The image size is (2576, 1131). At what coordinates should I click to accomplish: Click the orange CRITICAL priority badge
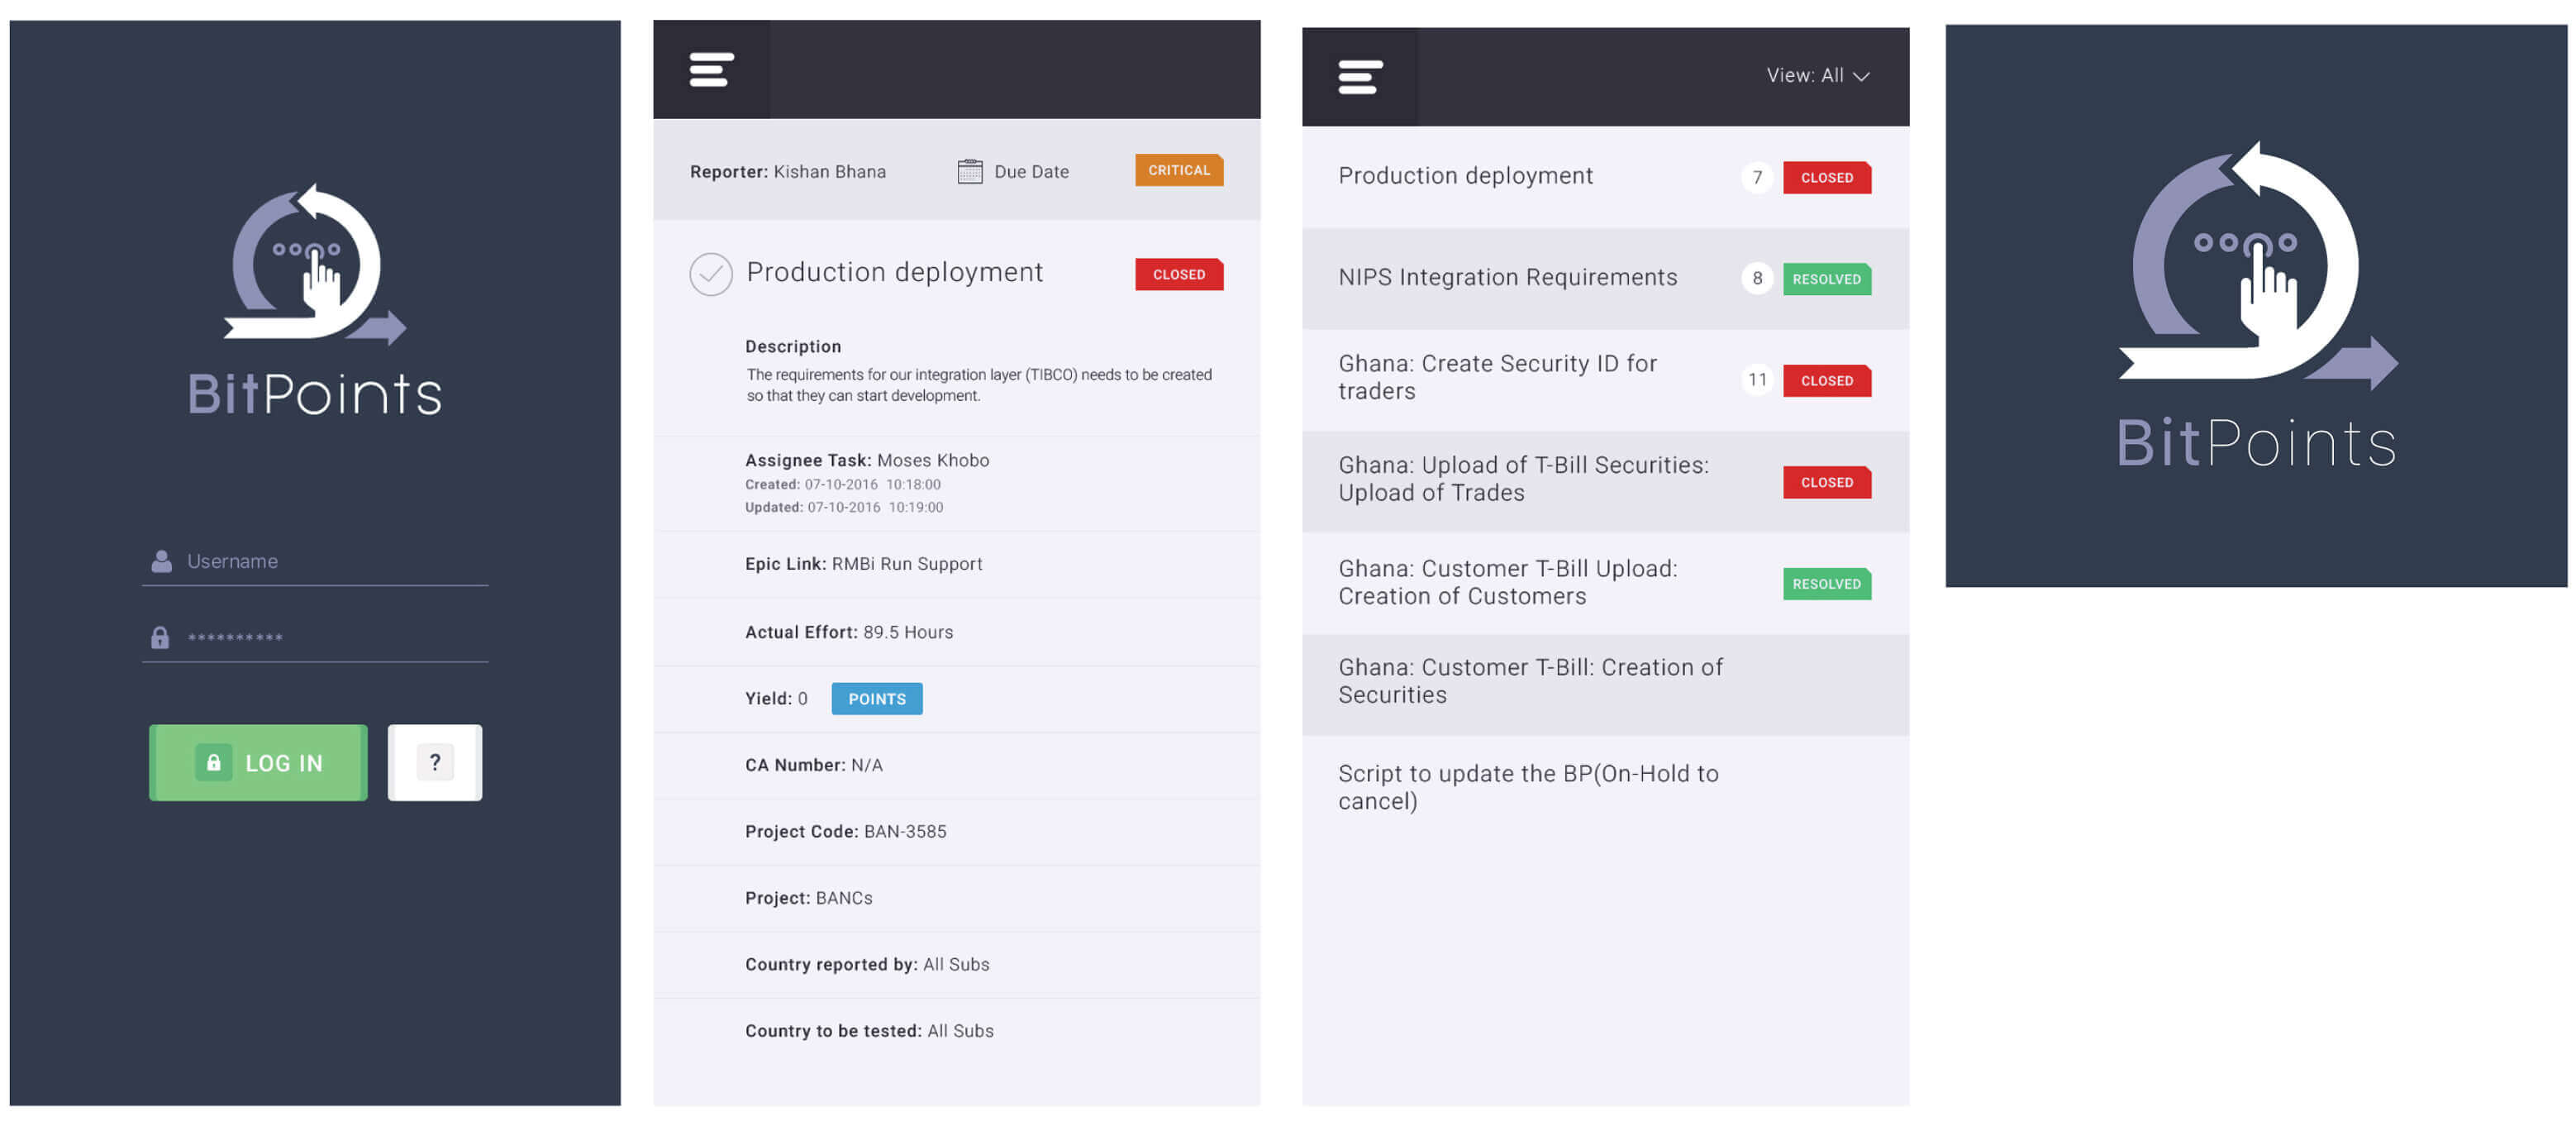1178,171
